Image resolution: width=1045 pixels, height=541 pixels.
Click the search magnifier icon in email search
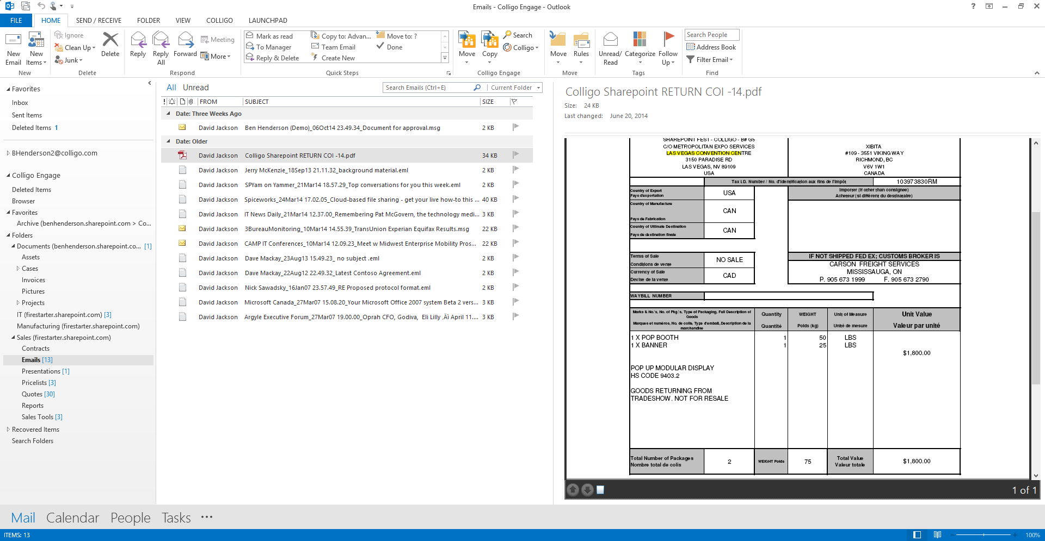477,88
